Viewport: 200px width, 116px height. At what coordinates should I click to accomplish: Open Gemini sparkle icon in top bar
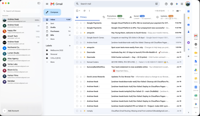(x=177, y=4)
